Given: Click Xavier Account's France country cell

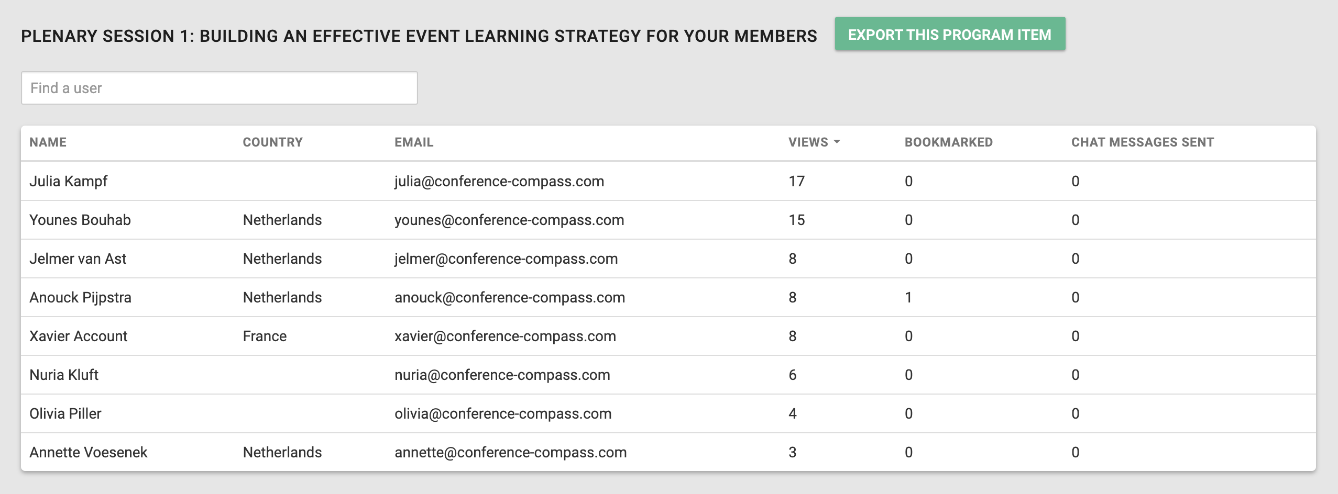Looking at the screenshot, I should coord(265,336).
